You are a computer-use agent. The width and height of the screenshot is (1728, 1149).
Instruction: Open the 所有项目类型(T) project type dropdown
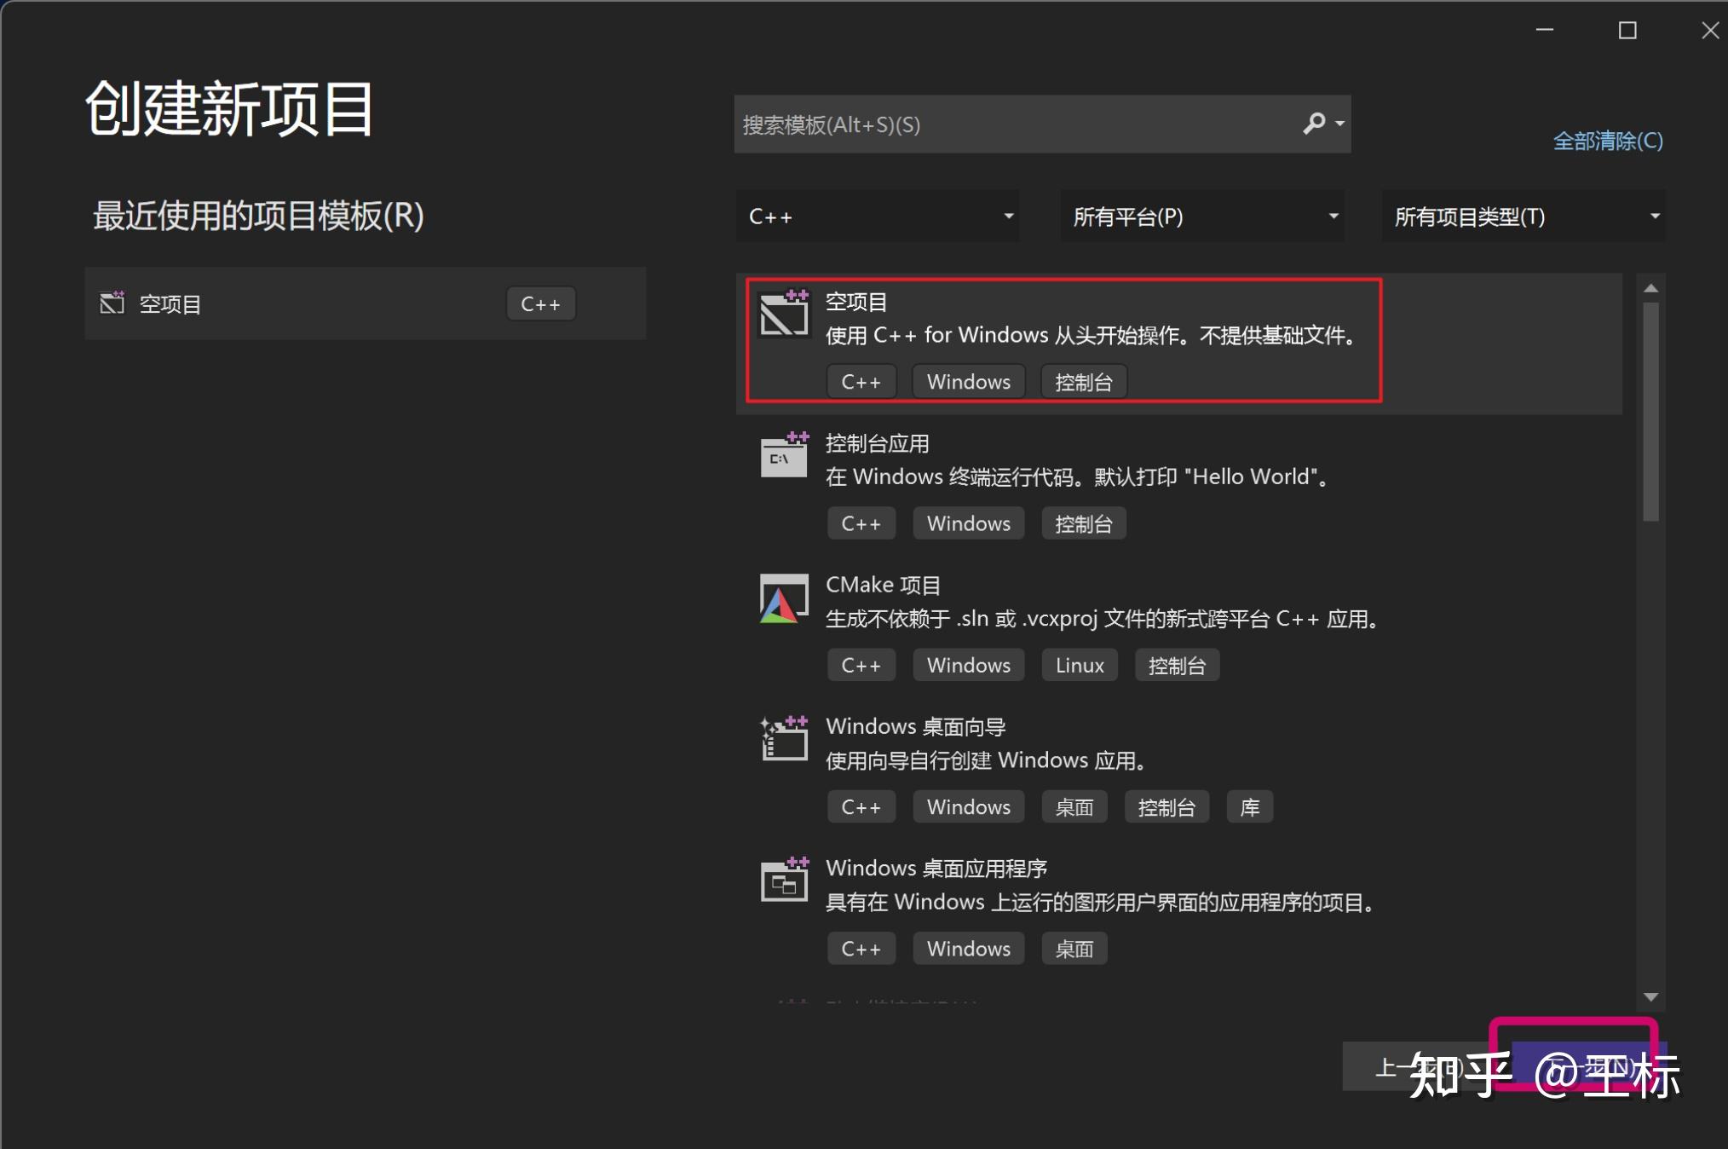[x=1524, y=216]
